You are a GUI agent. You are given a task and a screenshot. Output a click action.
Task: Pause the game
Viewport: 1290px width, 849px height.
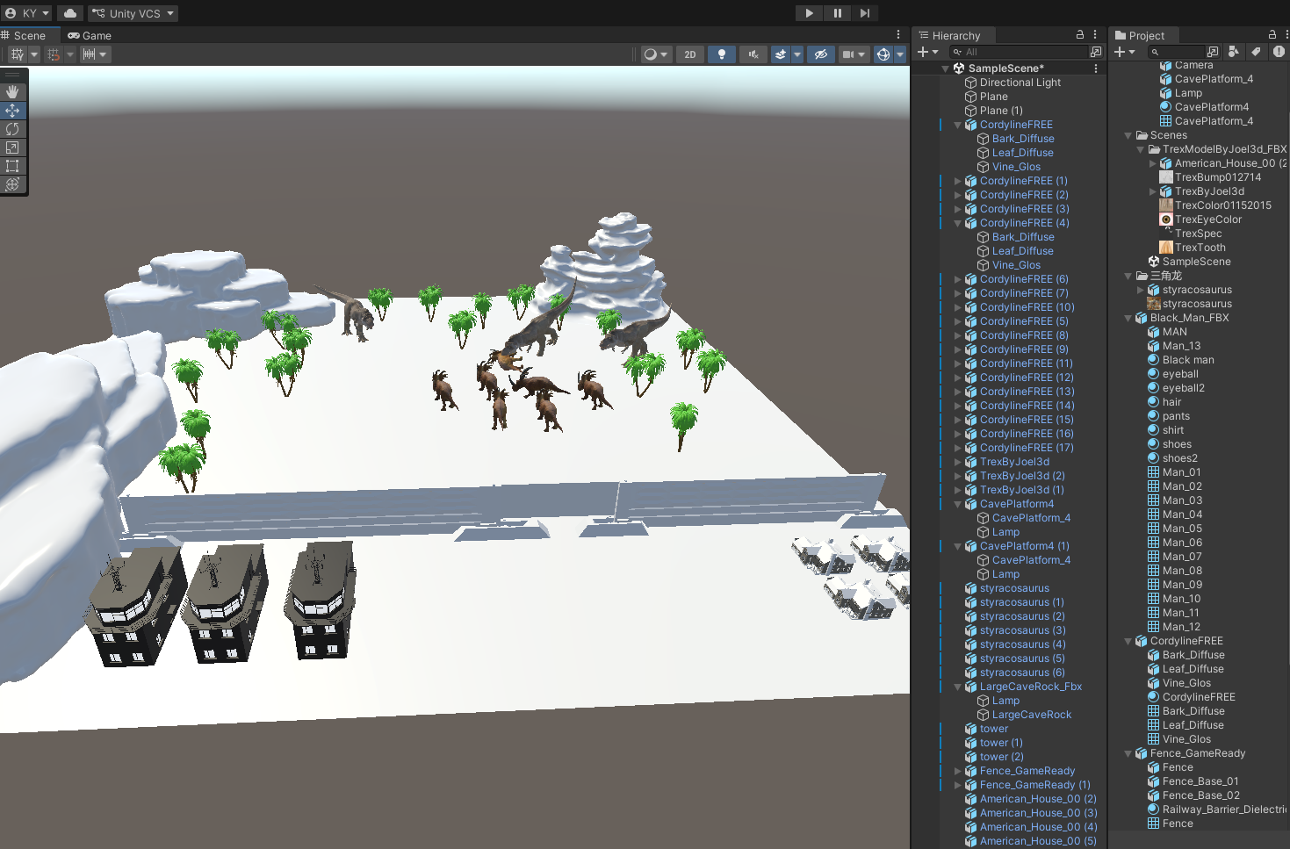coord(837,13)
